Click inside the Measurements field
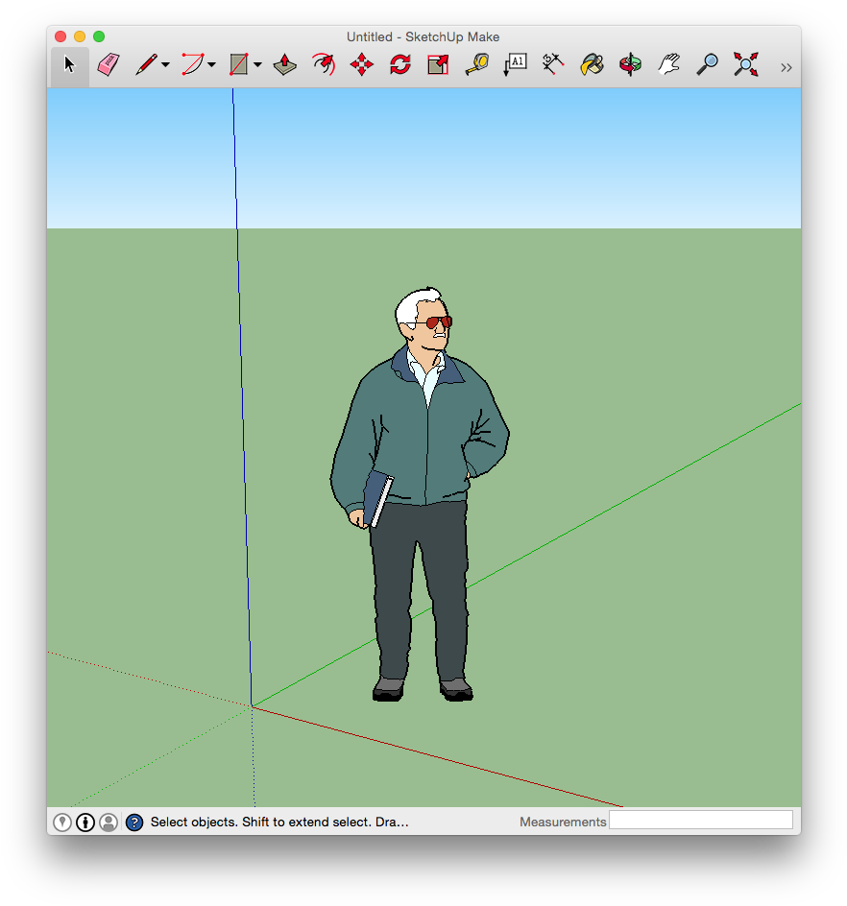The height and width of the screenshot is (906, 847). (x=701, y=821)
